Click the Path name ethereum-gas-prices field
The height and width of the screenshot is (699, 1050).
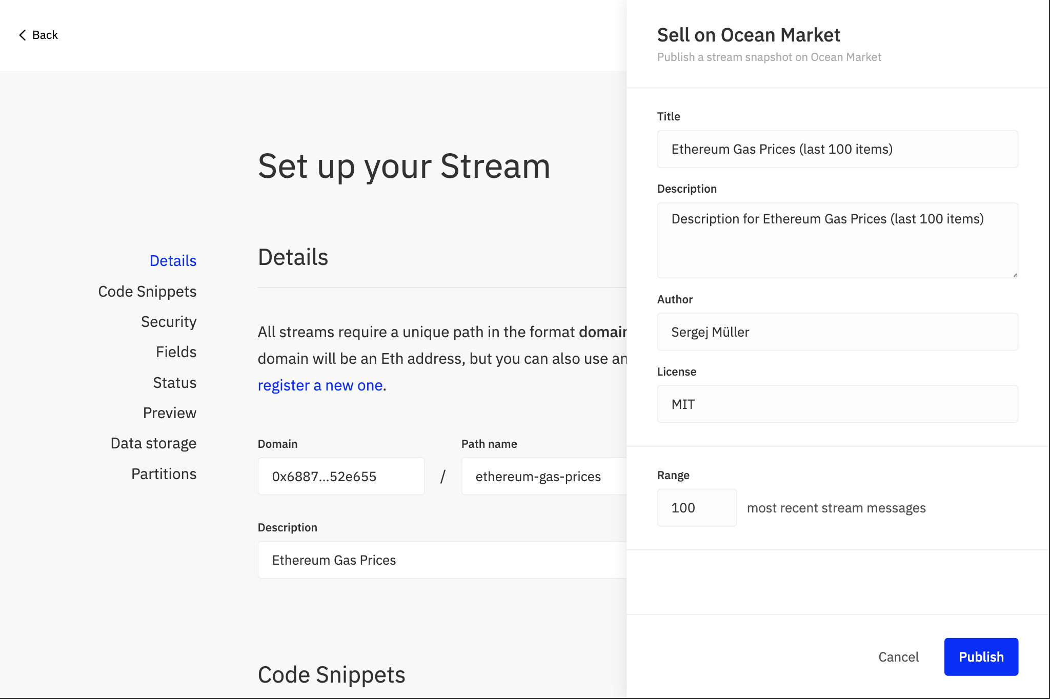tap(543, 477)
